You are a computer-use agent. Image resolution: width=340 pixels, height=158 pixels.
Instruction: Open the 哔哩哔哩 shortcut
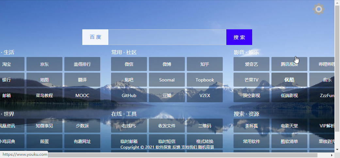coord(322,64)
